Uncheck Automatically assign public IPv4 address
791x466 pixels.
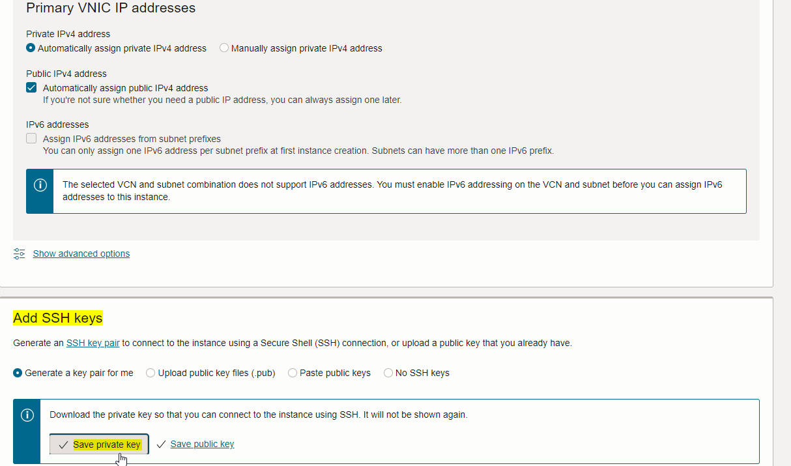click(31, 88)
